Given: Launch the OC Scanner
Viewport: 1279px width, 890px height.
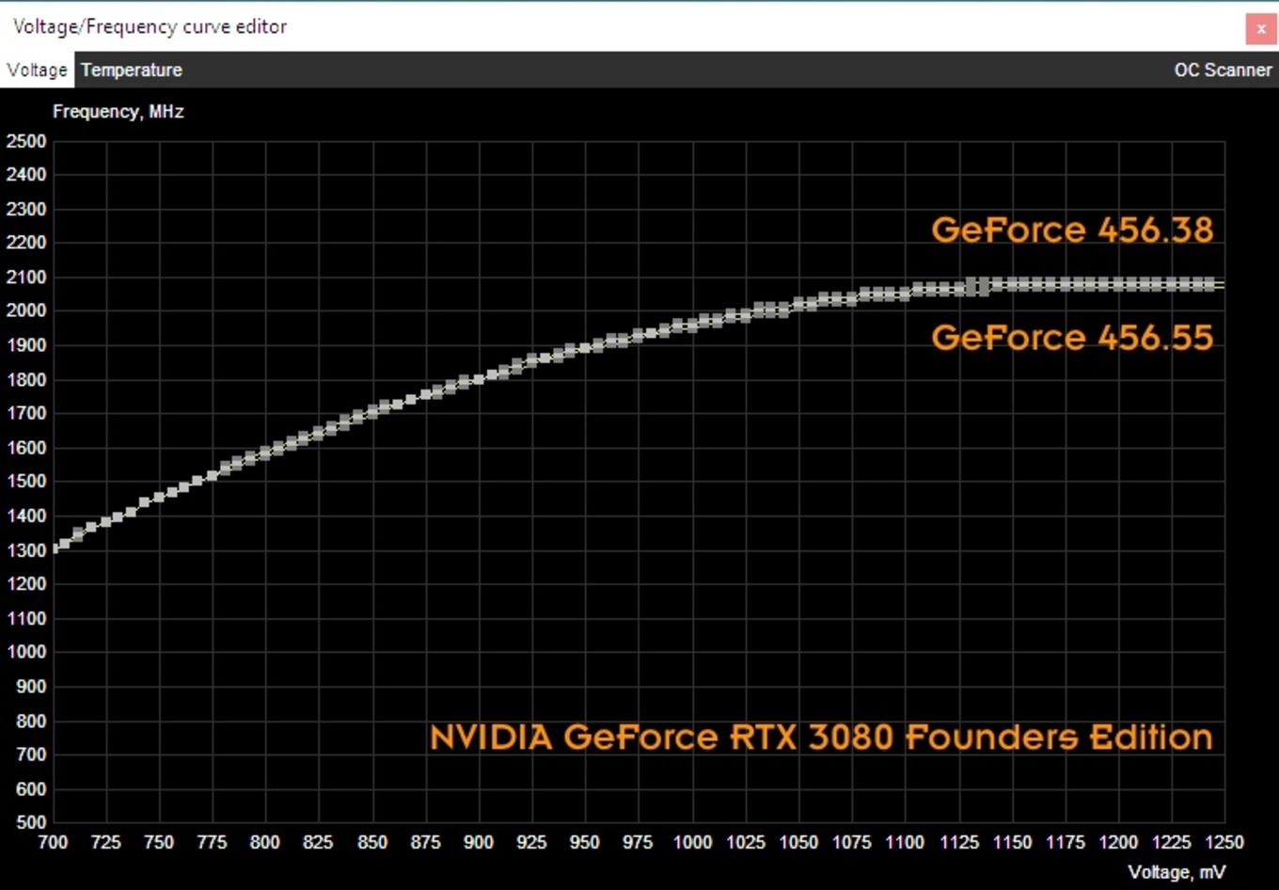Looking at the screenshot, I should [x=1223, y=70].
